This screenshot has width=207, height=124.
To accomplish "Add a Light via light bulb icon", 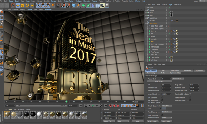I will [107, 6].
